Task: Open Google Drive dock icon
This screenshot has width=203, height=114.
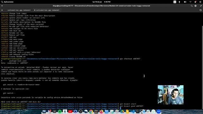Action: coord(122,111)
